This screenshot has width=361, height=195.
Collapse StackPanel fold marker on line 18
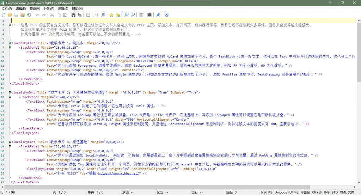(9, 97)
